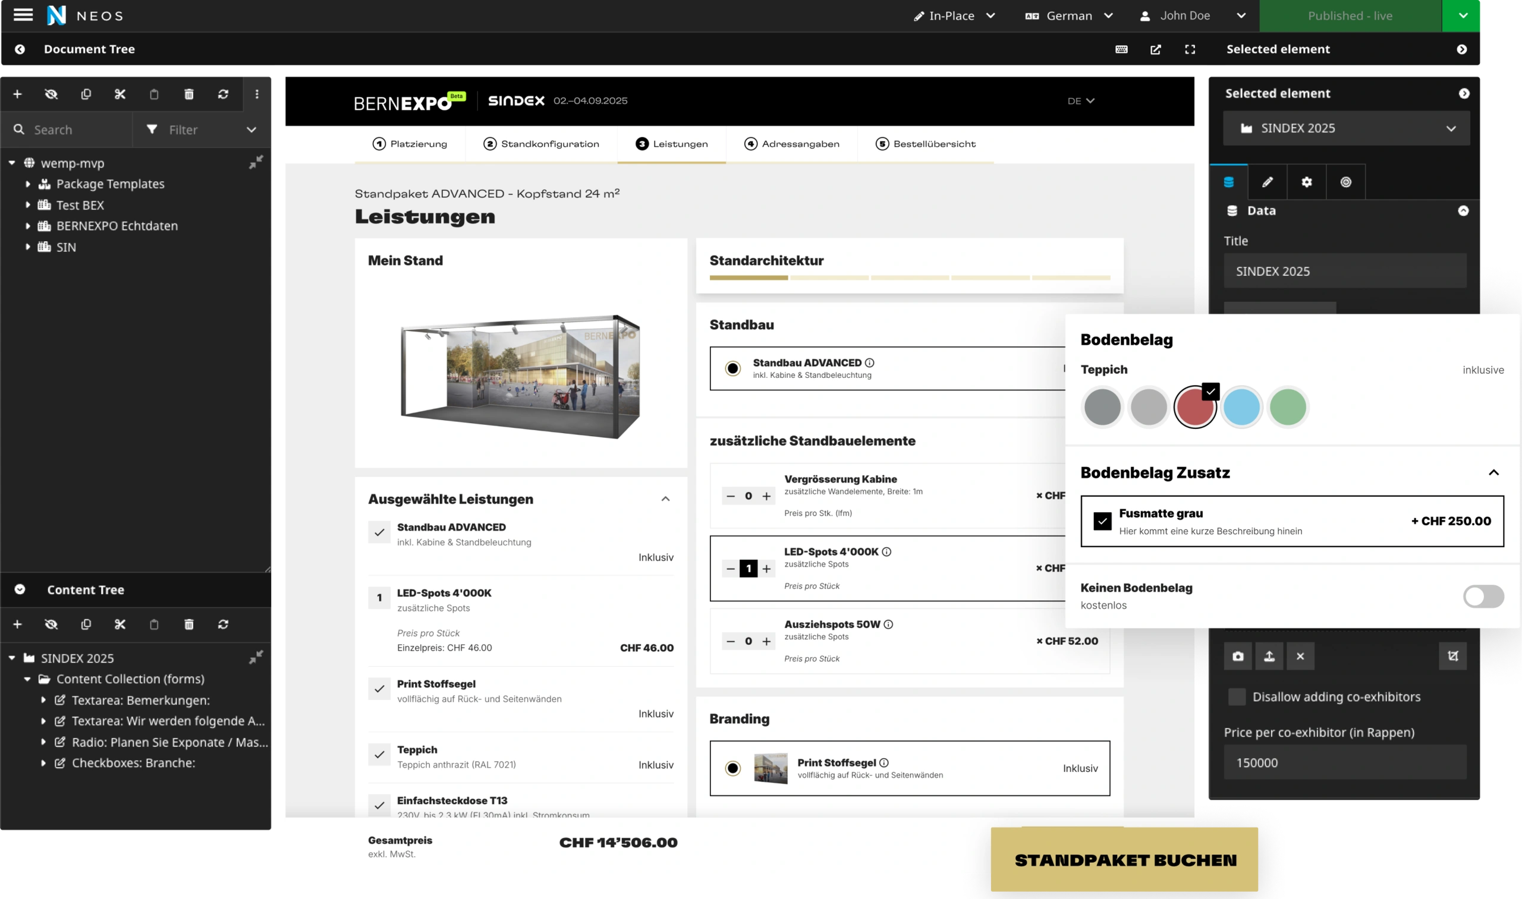Collapse Bodenbelag Zusatz section
Viewport: 1522px width, 899px height.
click(x=1494, y=472)
